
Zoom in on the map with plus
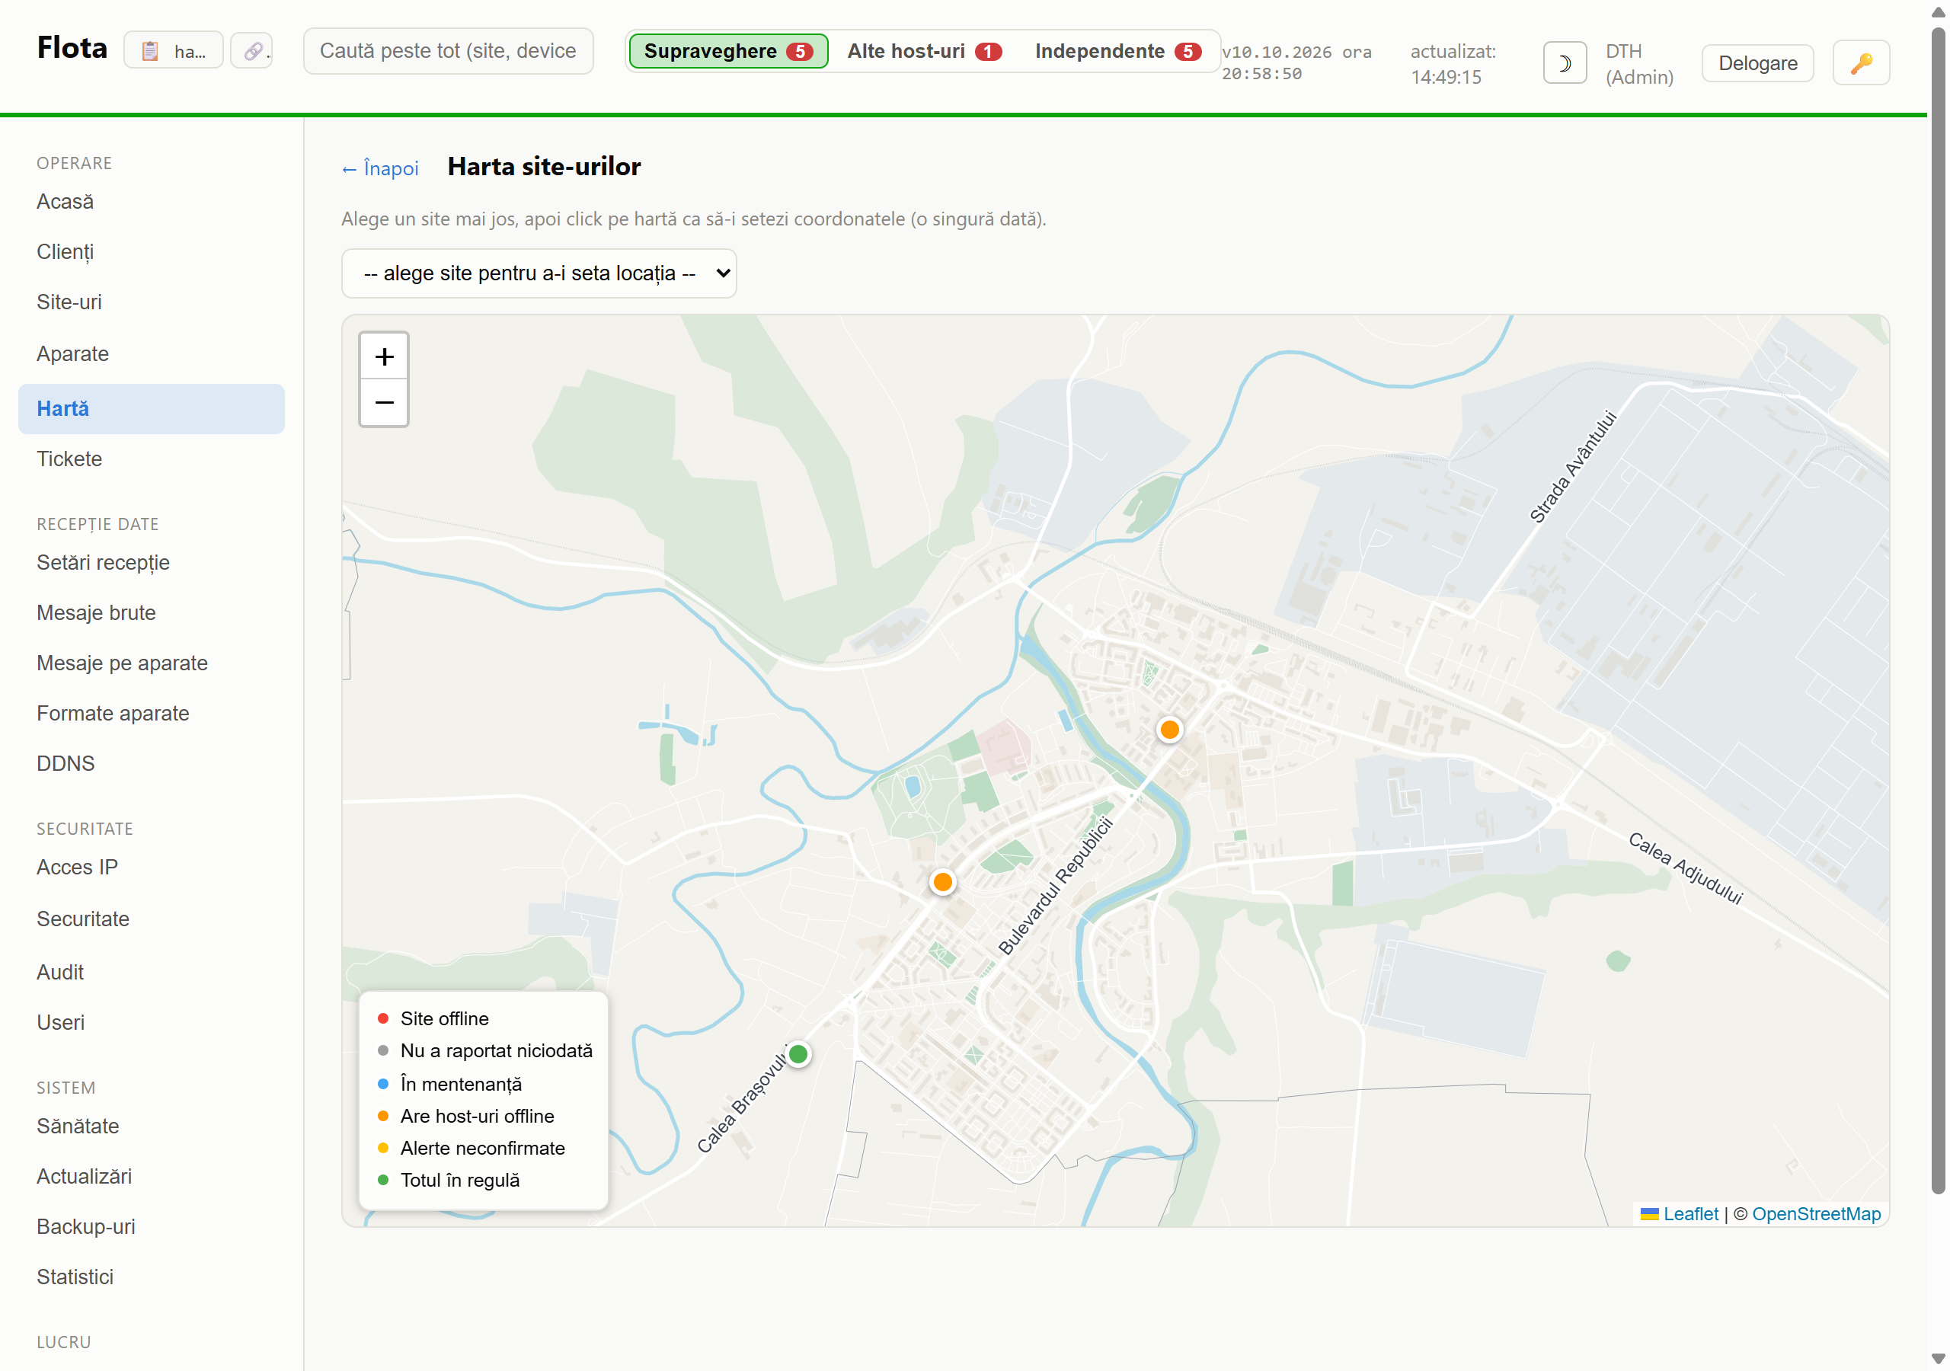384,356
